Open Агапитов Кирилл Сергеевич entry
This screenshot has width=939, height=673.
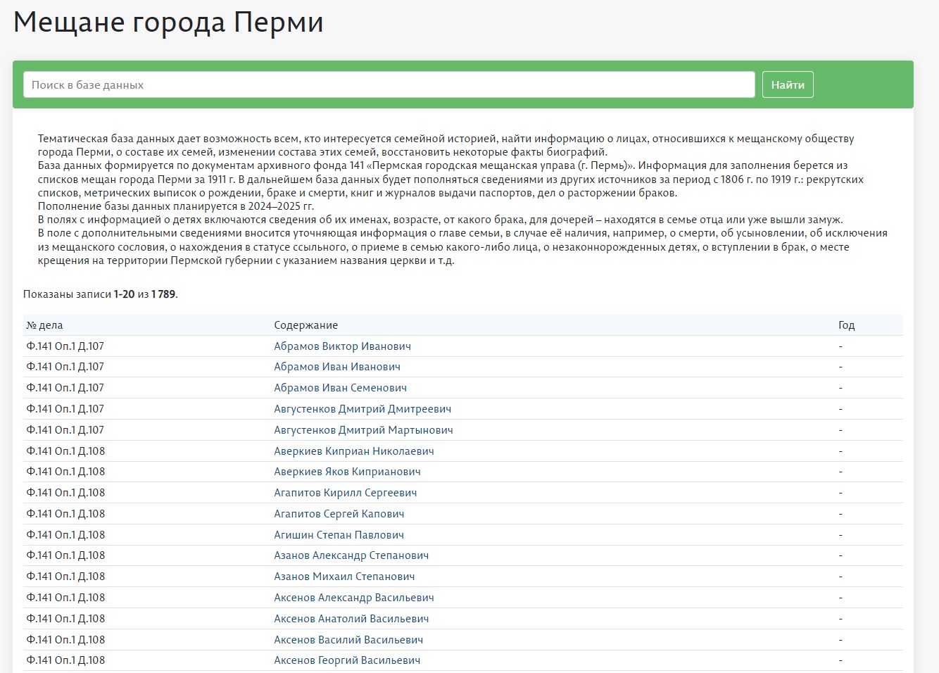(345, 493)
